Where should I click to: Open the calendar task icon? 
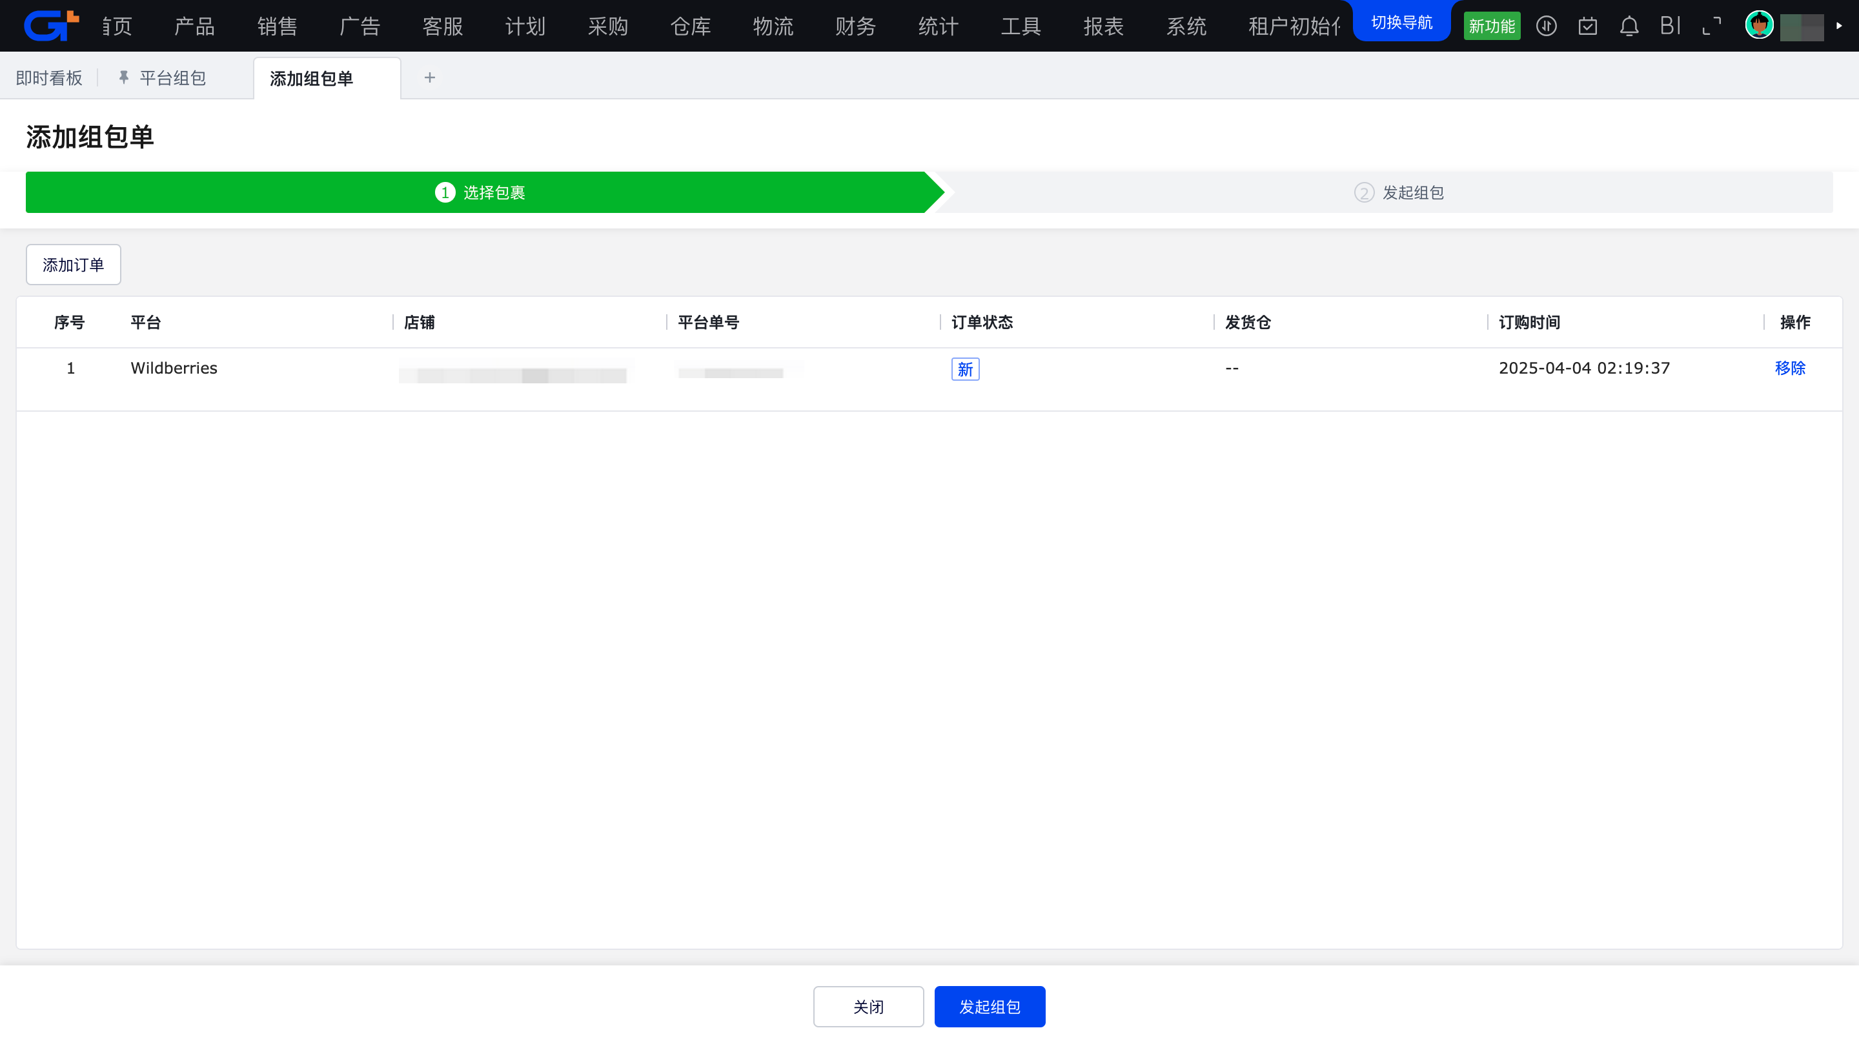pyautogui.click(x=1587, y=26)
